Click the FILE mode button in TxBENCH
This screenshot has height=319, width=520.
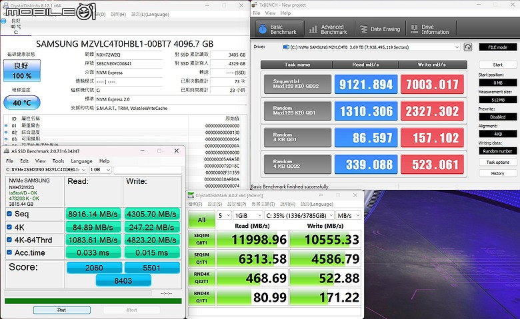(x=498, y=47)
